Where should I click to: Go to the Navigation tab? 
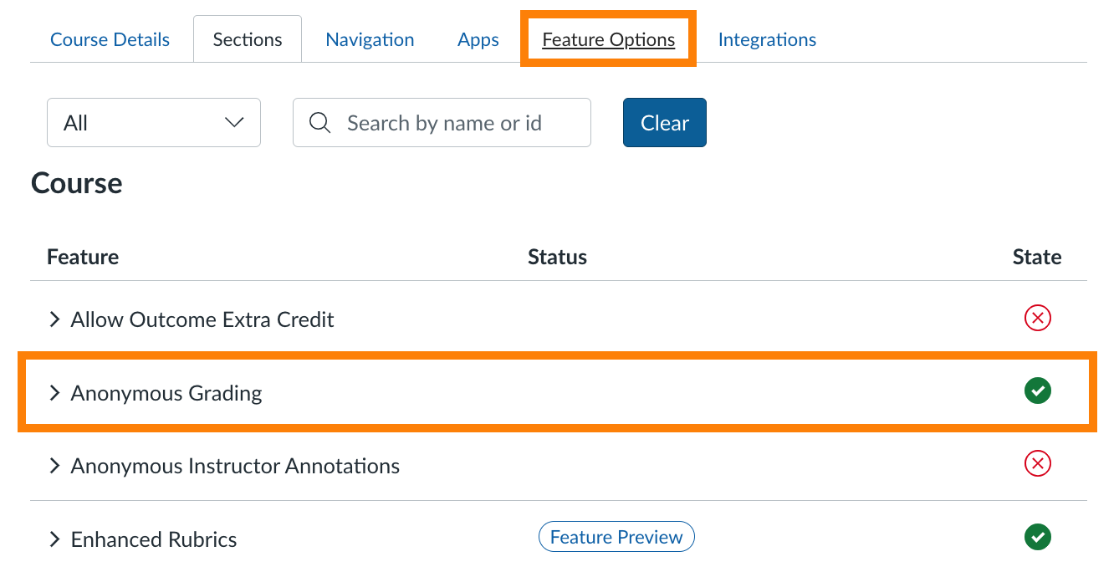tap(370, 39)
